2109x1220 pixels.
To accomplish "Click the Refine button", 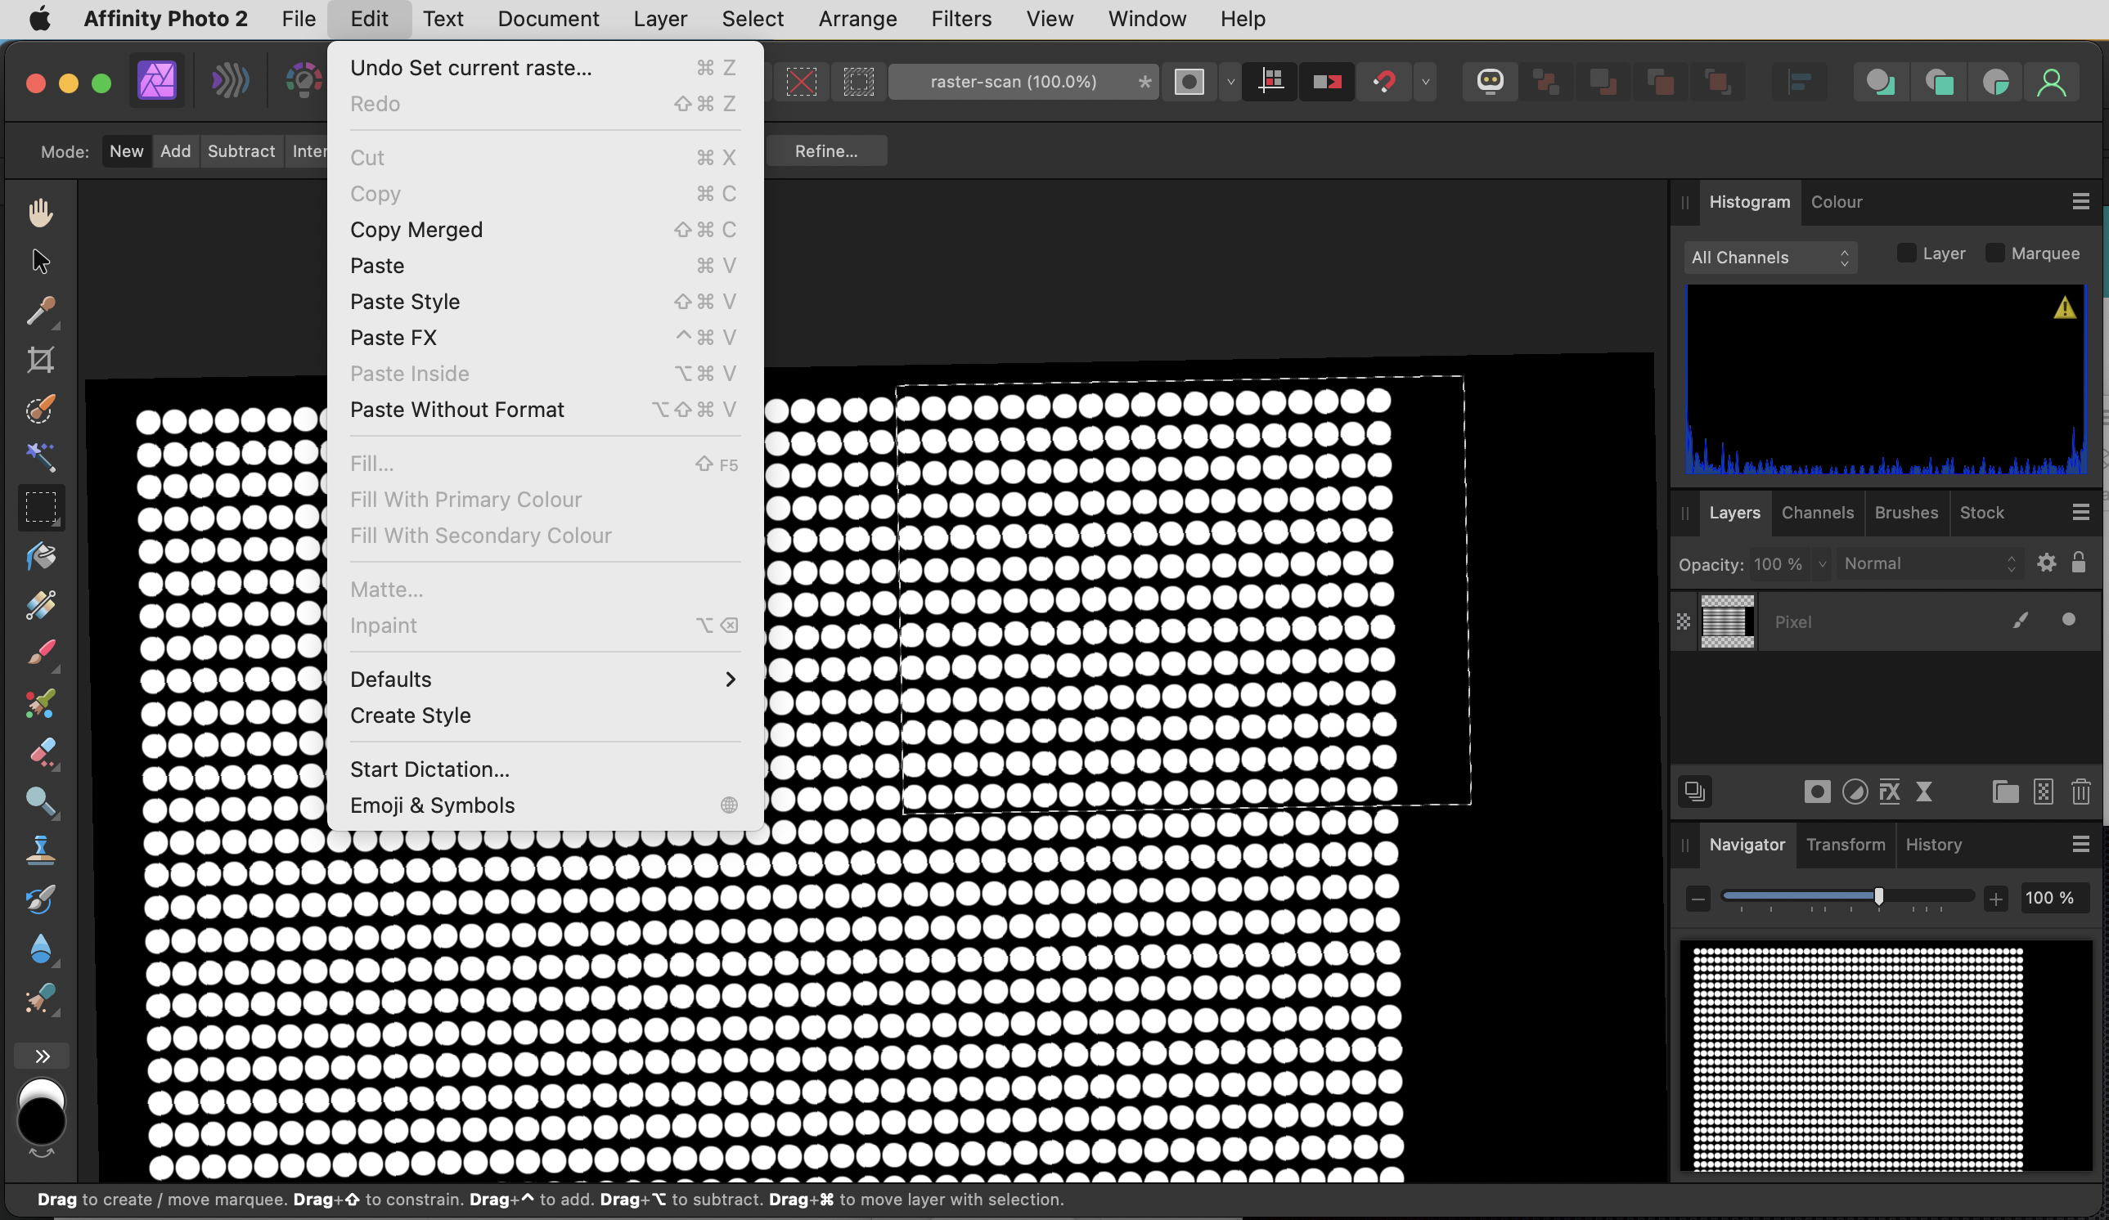I will click(827, 151).
